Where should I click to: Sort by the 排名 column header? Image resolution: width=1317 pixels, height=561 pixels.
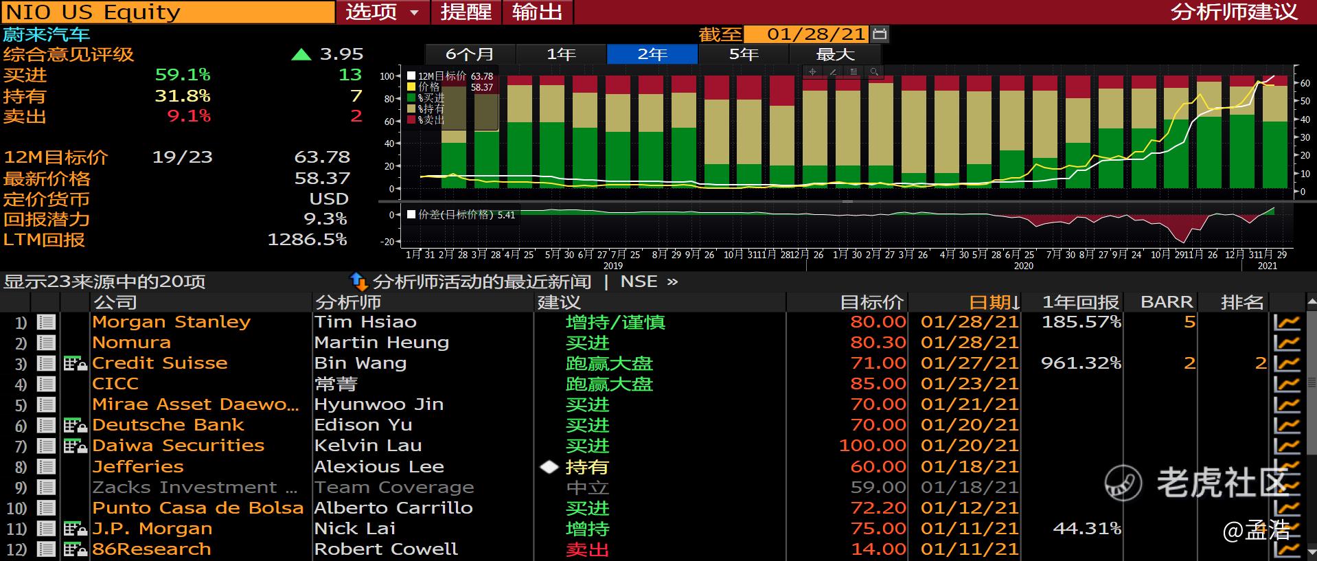click(1242, 302)
